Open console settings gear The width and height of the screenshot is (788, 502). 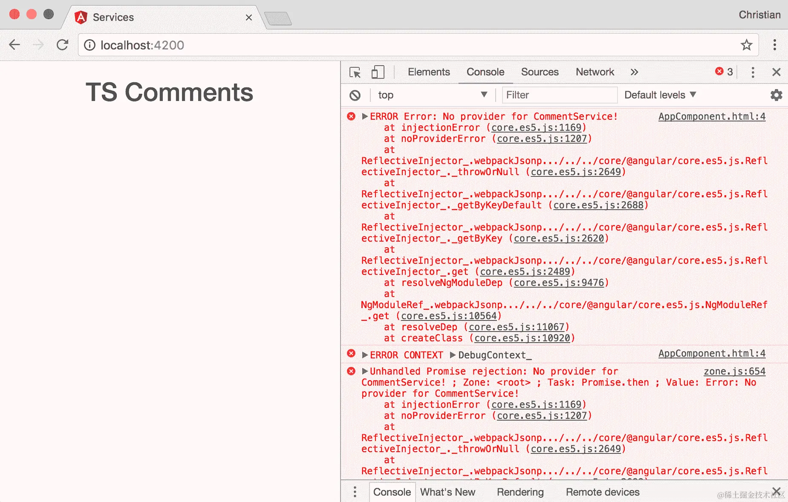(776, 95)
